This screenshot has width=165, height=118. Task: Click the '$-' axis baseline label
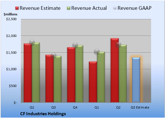tap(15, 103)
